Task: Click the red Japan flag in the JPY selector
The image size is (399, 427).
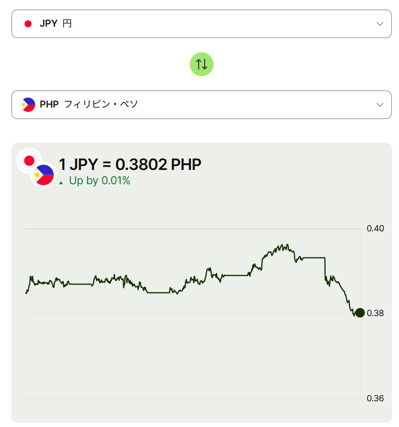Action: click(x=28, y=24)
